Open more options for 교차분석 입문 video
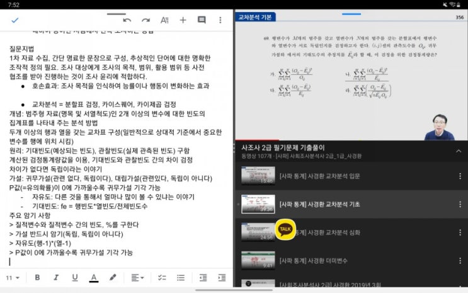Image resolution: width=468 pixels, height=293 pixels. point(460,176)
